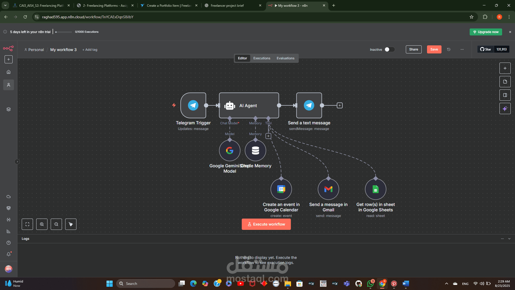The width and height of the screenshot is (515, 290).
Task: Switch to the Create a Portfolio Item tab
Action: click(x=169, y=5)
